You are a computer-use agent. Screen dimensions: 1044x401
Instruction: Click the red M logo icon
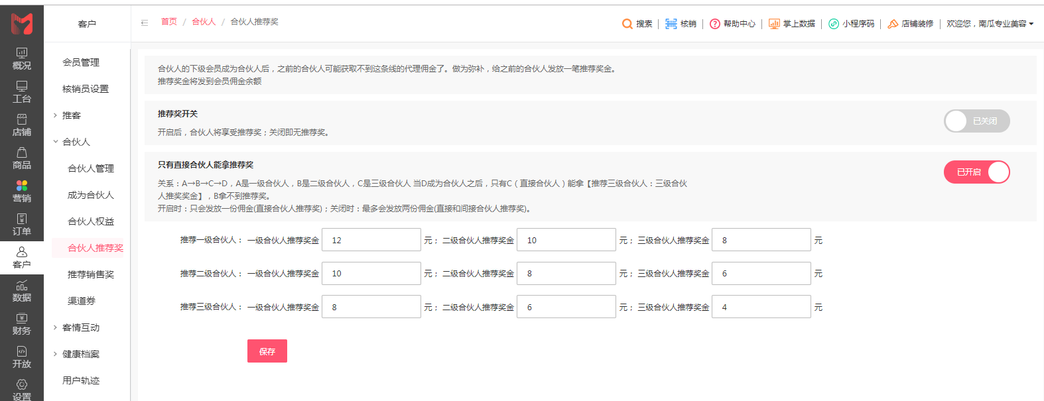[22, 24]
